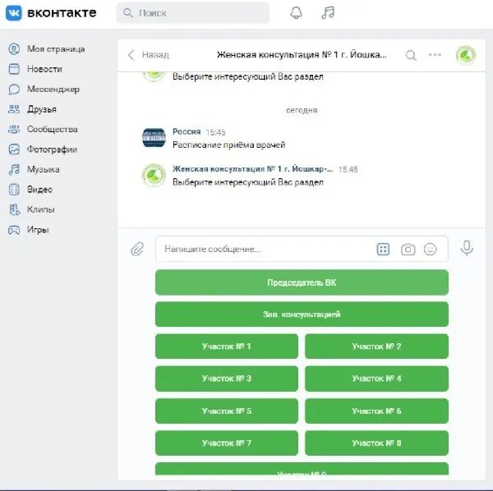Open the notifications bell
Viewport: 493px width, 491px height.
[x=296, y=13]
